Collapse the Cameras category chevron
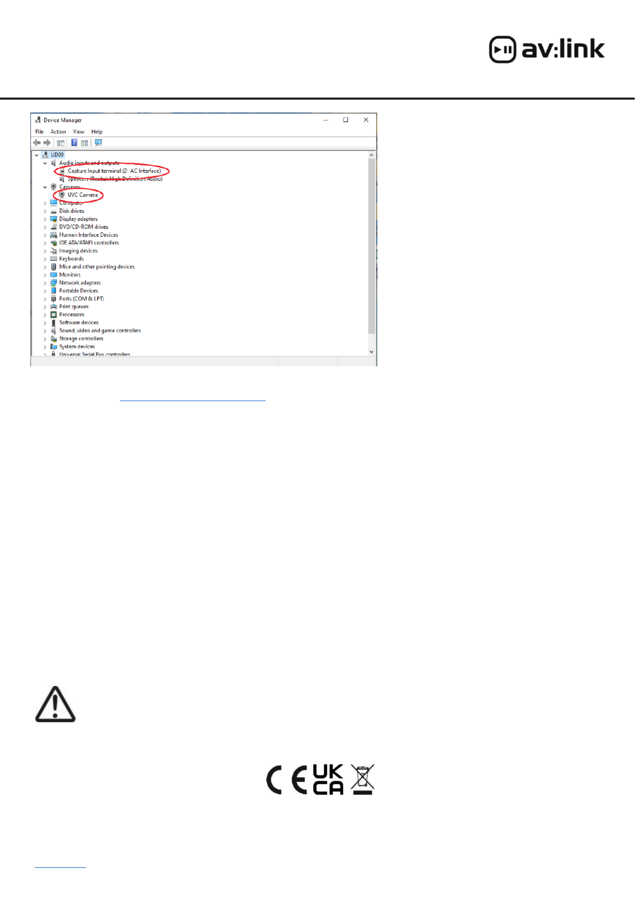Image resolution: width=635 pixels, height=898 pixels. (45, 187)
